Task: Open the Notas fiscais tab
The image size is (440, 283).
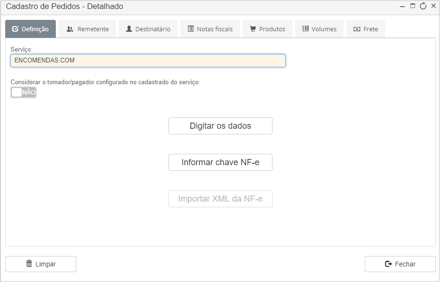Action: coord(210,29)
